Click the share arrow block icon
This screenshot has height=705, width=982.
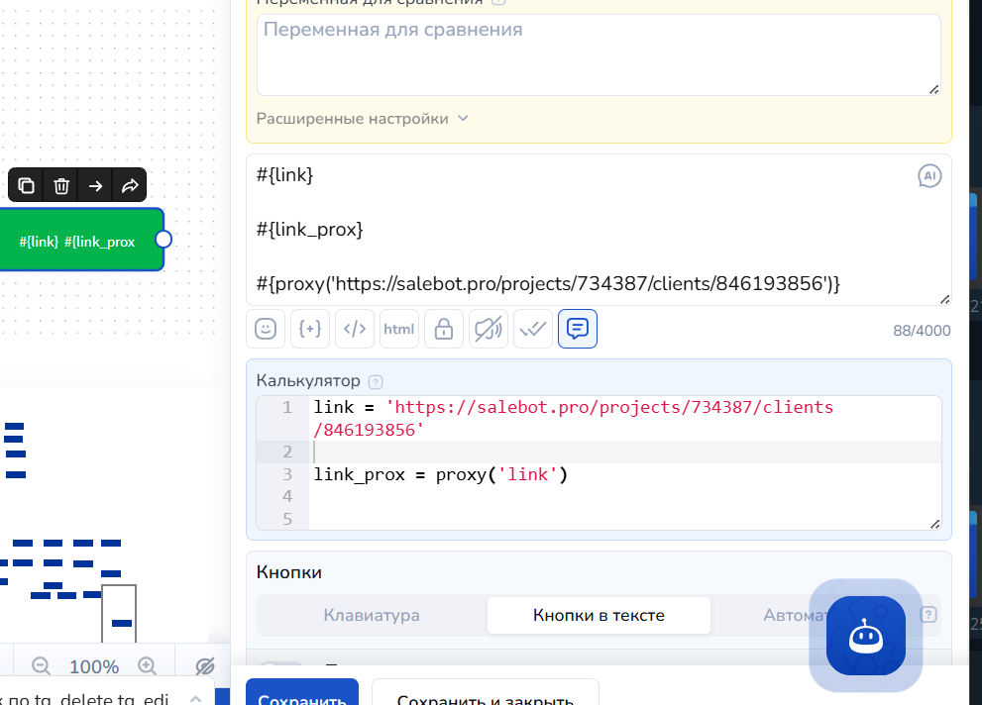(x=130, y=186)
